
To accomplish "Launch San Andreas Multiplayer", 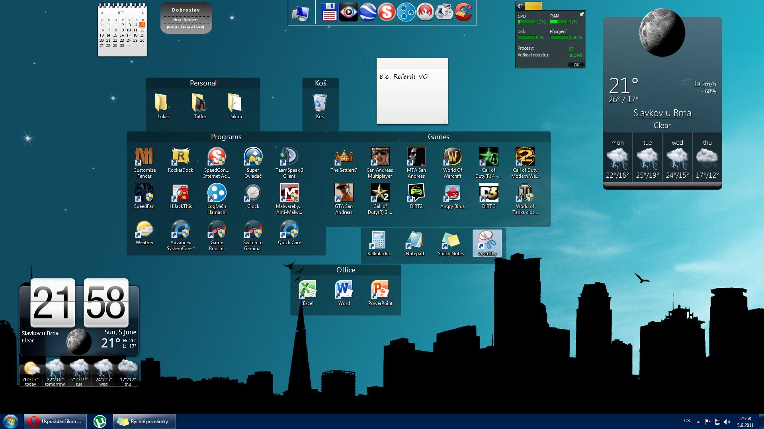I will click(x=380, y=163).
